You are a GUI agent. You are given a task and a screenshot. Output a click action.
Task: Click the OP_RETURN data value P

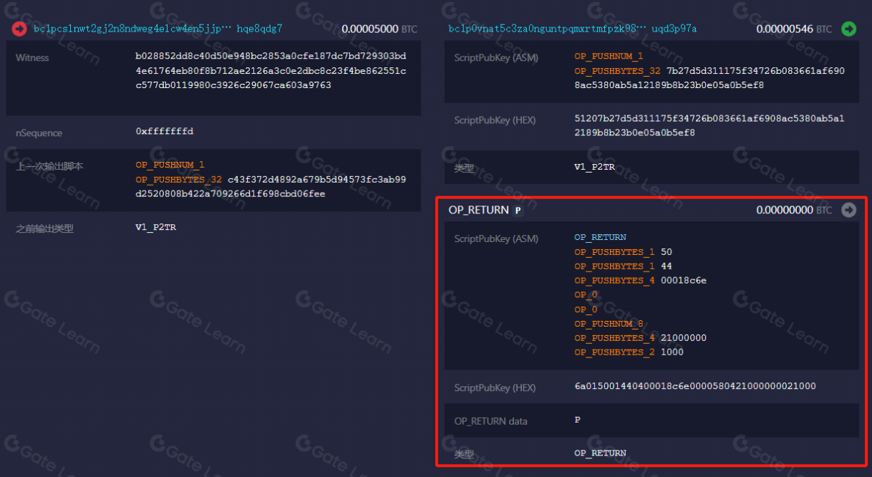tap(577, 420)
